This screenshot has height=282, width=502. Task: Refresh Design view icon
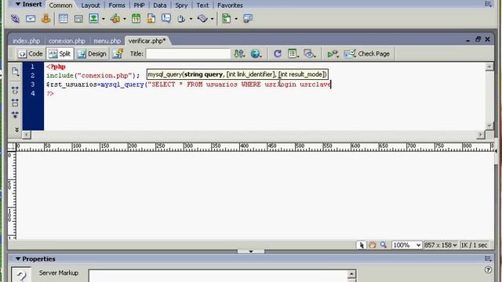277,54
